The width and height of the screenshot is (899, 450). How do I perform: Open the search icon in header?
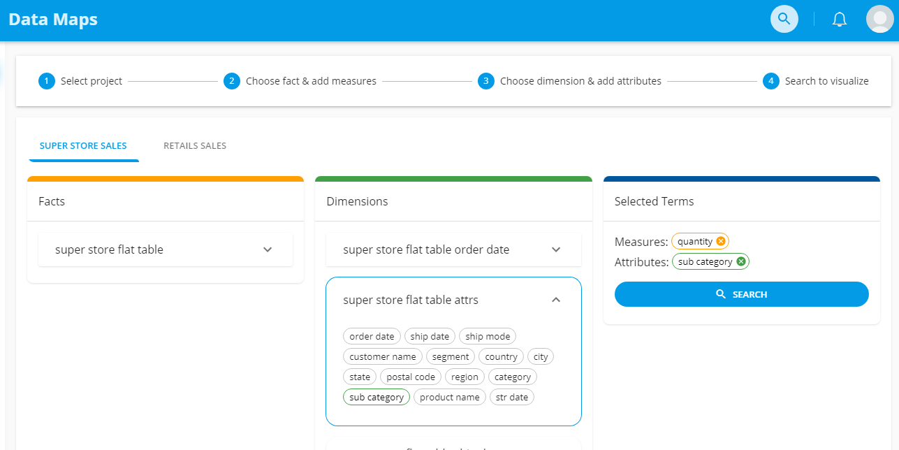point(784,19)
